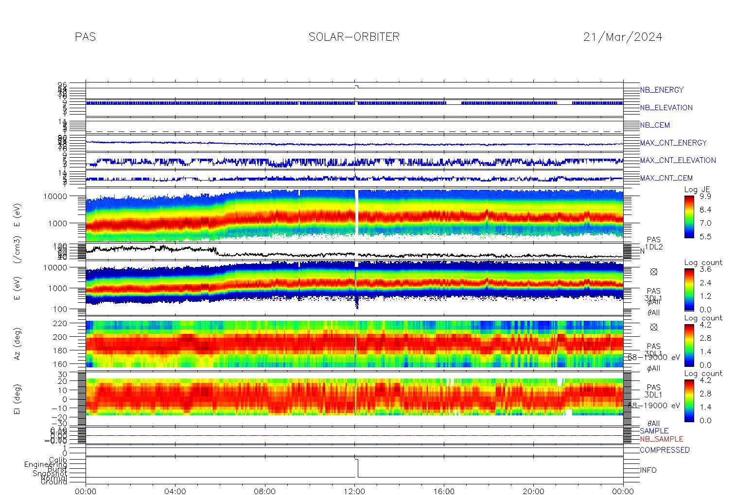Click the 04:00 time axis label

pyautogui.click(x=175, y=491)
